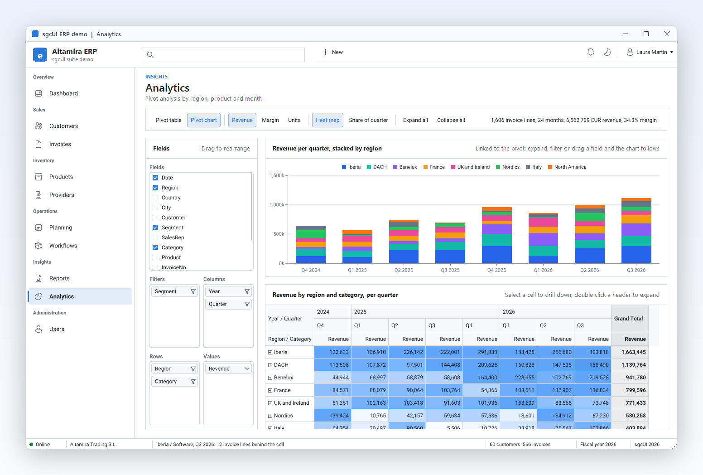
Task: Click the Users person icon
Action: [x=39, y=329]
